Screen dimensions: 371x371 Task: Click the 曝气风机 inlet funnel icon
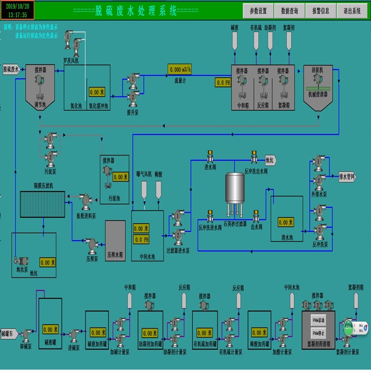click(x=144, y=190)
